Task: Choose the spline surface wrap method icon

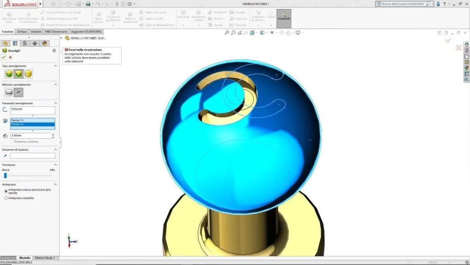Action: pos(19,92)
